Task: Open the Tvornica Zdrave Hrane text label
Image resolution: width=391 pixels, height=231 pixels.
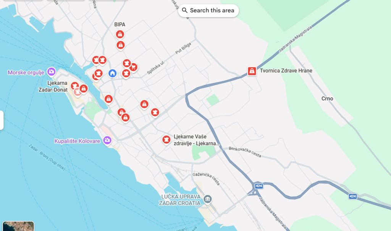Action: 286,71
